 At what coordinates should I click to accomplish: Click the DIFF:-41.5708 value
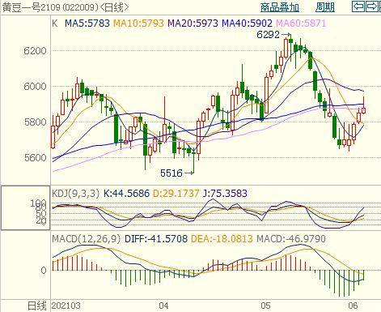(x=156, y=239)
